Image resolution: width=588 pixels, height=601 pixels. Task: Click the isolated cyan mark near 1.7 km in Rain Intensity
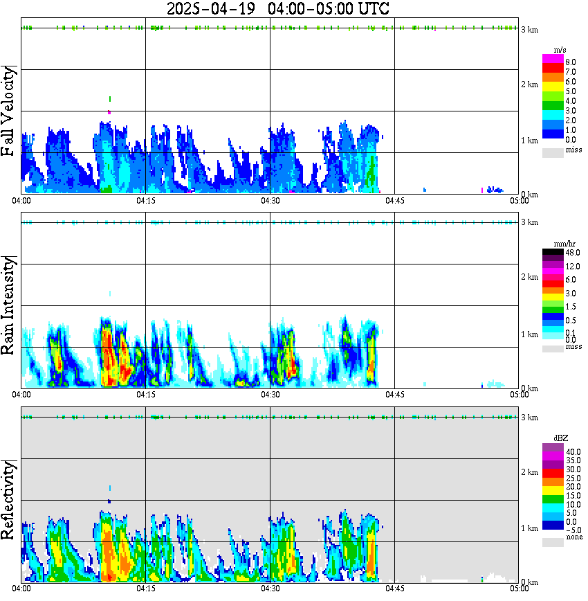click(110, 294)
